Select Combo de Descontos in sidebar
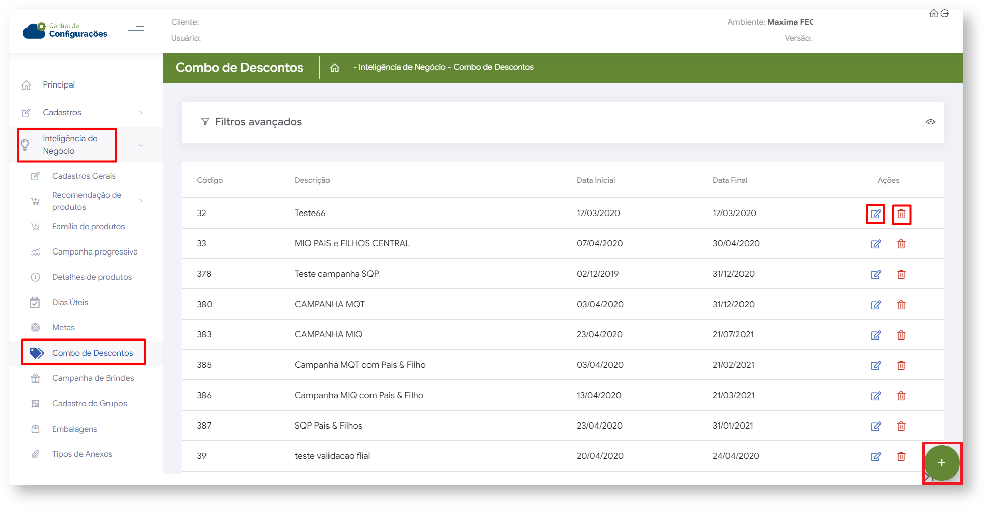This screenshot has width=987, height=509. [x=92, y=353]
